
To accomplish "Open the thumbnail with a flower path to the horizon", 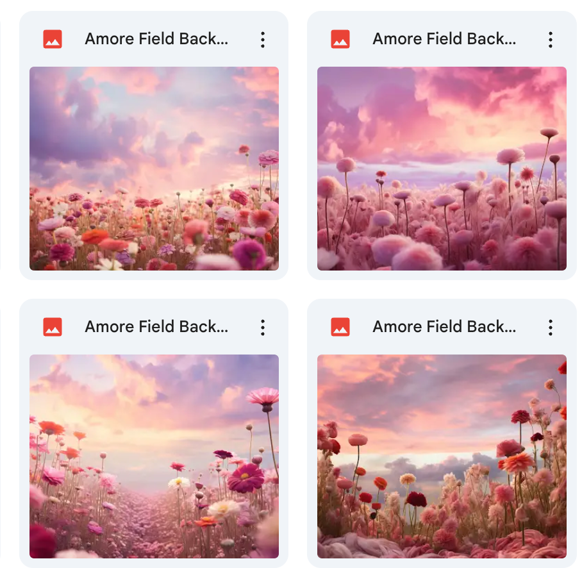I will [x=154, y=456].
